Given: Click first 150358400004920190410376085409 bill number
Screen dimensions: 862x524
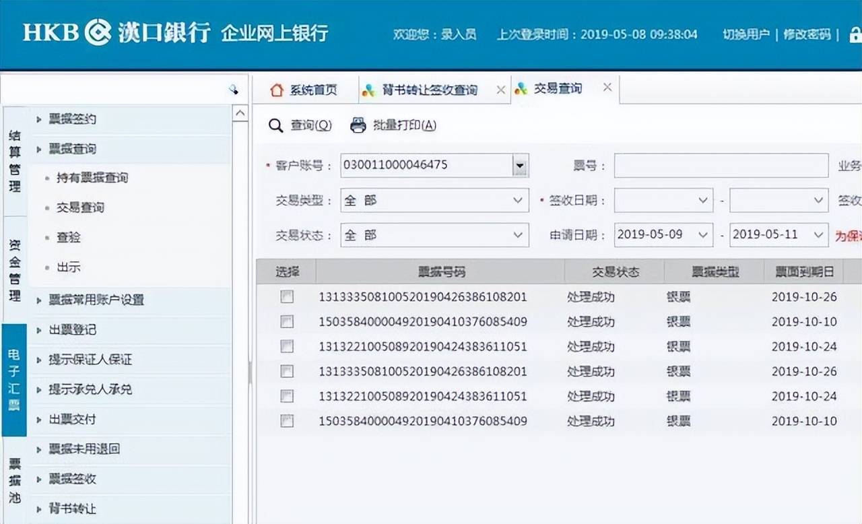Looking at the screenshot, I should pos(423,321).
